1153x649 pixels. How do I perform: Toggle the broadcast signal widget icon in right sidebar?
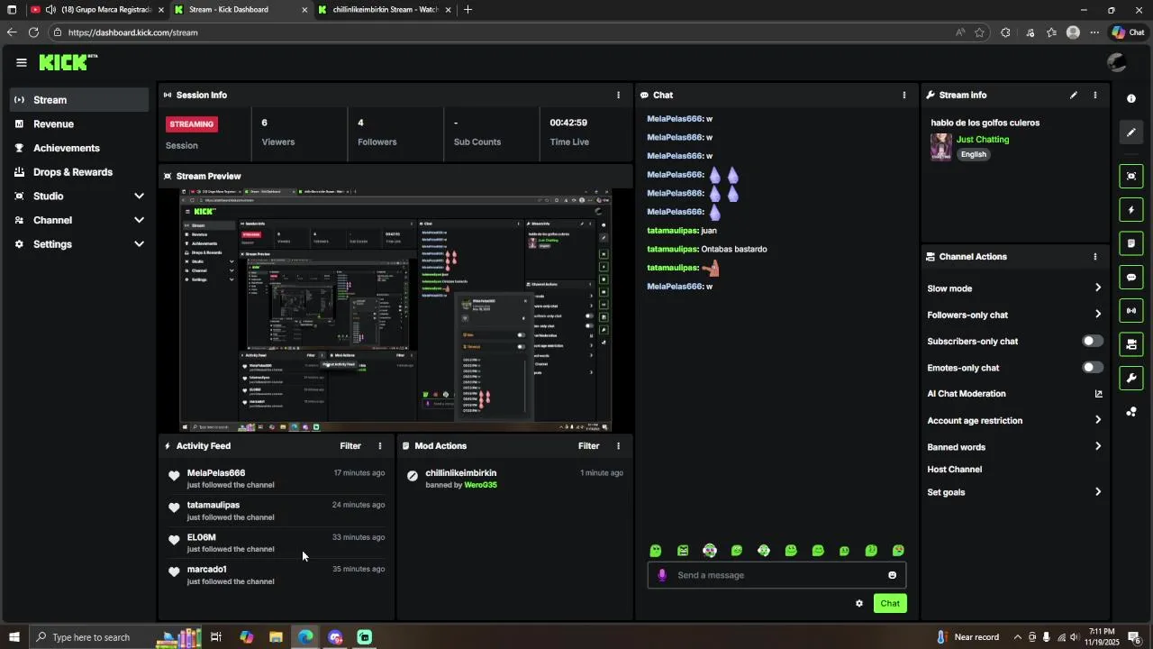[1131, 311]
